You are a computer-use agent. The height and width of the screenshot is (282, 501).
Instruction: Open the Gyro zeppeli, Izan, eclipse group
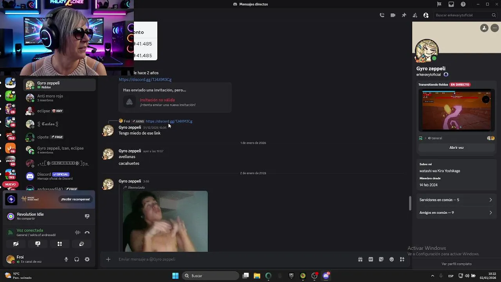[59, 150]
